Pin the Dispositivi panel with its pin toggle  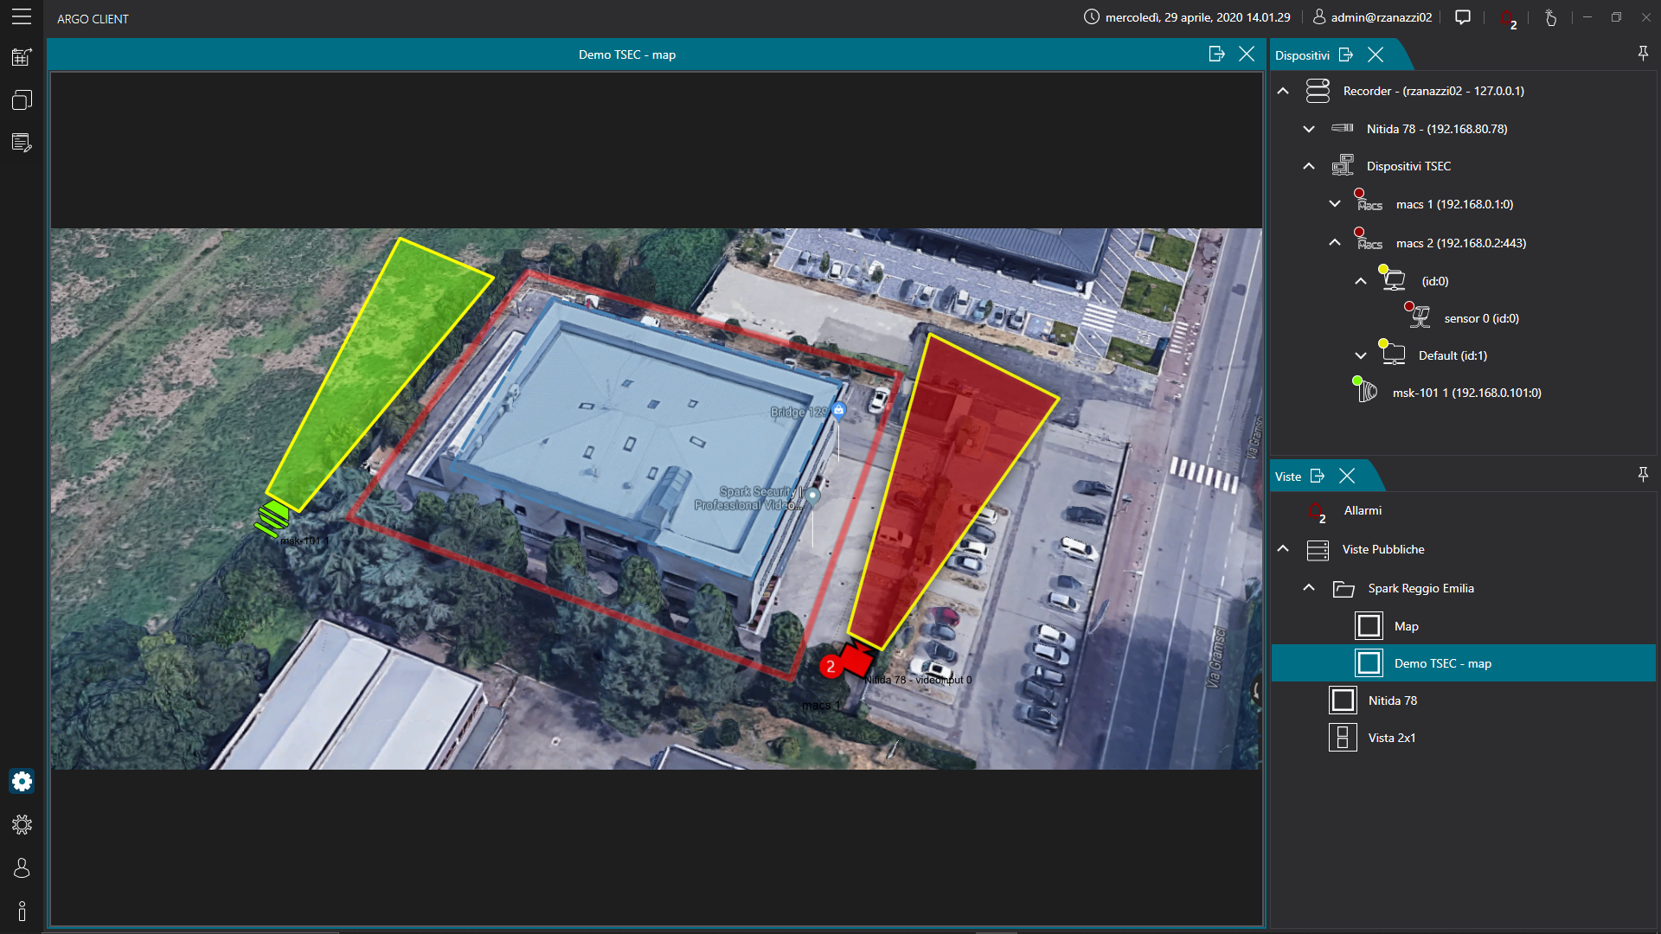(1642, 53)
